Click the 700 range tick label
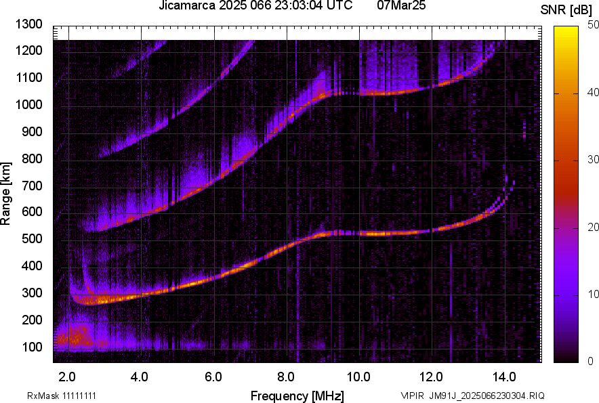599x403 pixels. tap(32, 186)
